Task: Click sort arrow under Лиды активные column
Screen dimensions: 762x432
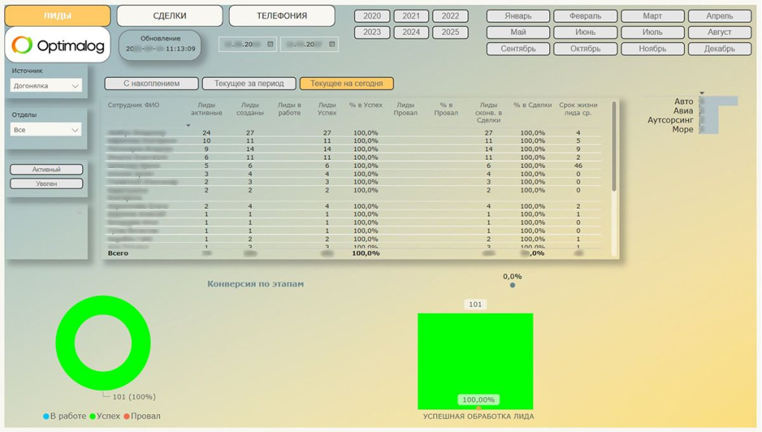Action: (x=188, y=126)
